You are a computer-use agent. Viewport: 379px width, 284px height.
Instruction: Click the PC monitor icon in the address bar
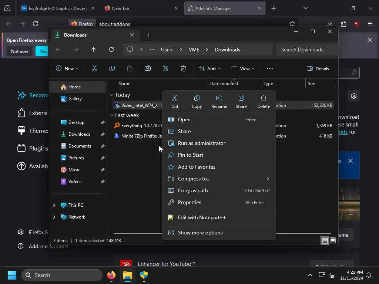(130, 50)
